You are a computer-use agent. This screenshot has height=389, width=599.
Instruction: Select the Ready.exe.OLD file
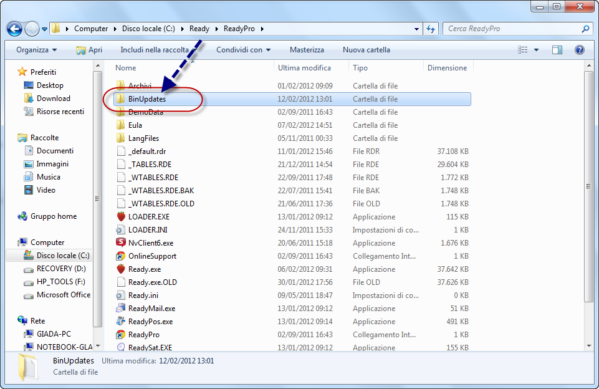click(x=153, y=282)
